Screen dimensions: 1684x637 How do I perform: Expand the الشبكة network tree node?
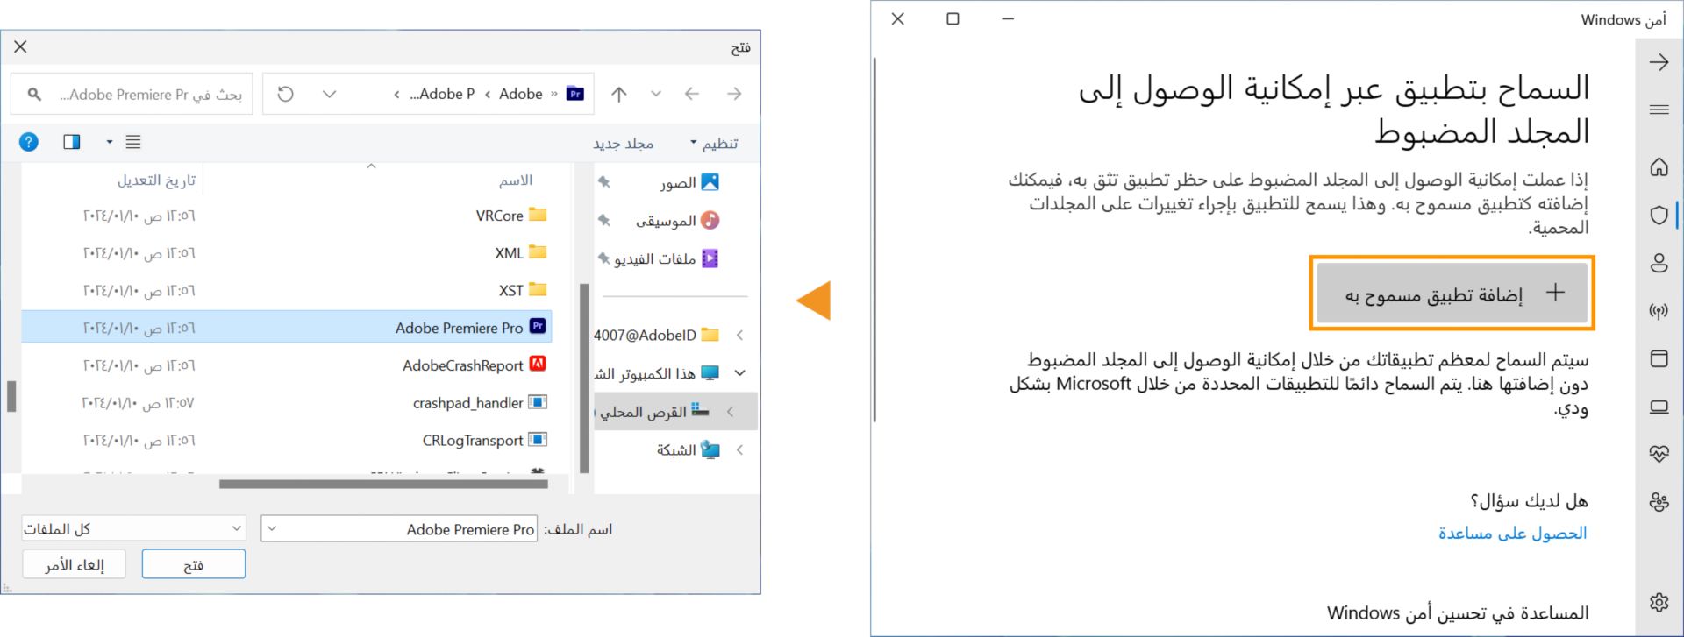click(739, 449)
